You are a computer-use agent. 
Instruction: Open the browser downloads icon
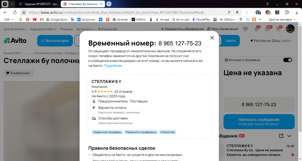click(296, 12)
